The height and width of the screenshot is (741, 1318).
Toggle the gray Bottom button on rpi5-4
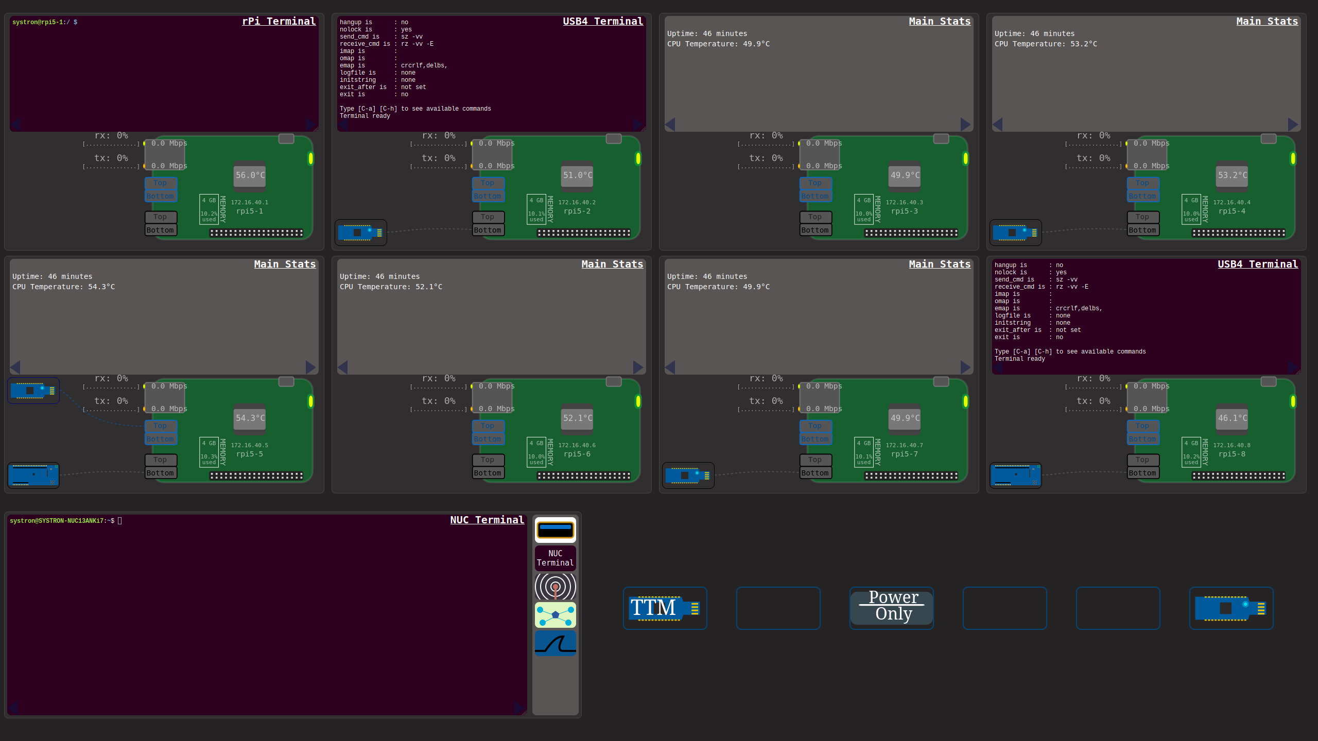(x=1143, y=231)
